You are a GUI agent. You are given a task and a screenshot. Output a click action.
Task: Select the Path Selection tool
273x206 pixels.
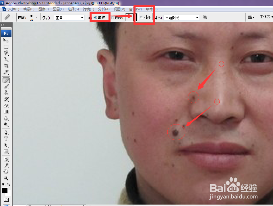pyautogui.click(x=6, y=145)
